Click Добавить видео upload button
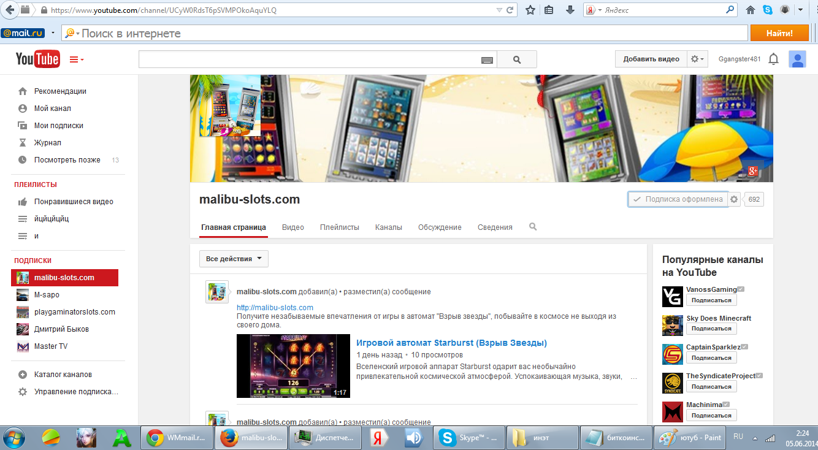This screenshot has height=450, width=818. (x=651, y=59)
